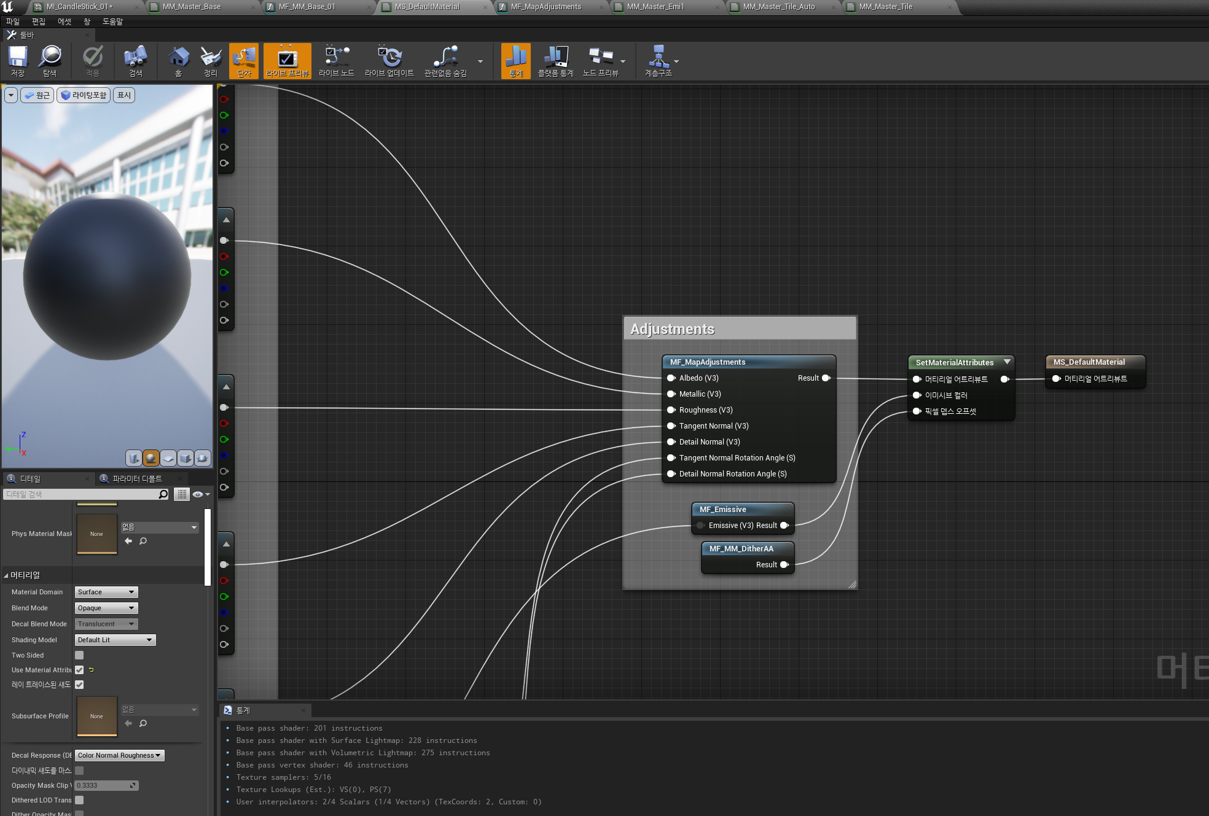The height and width of the screenshot is (816, 1209).
Task: Open Material Domain Surface dropdown
Action: pos(106,592)
